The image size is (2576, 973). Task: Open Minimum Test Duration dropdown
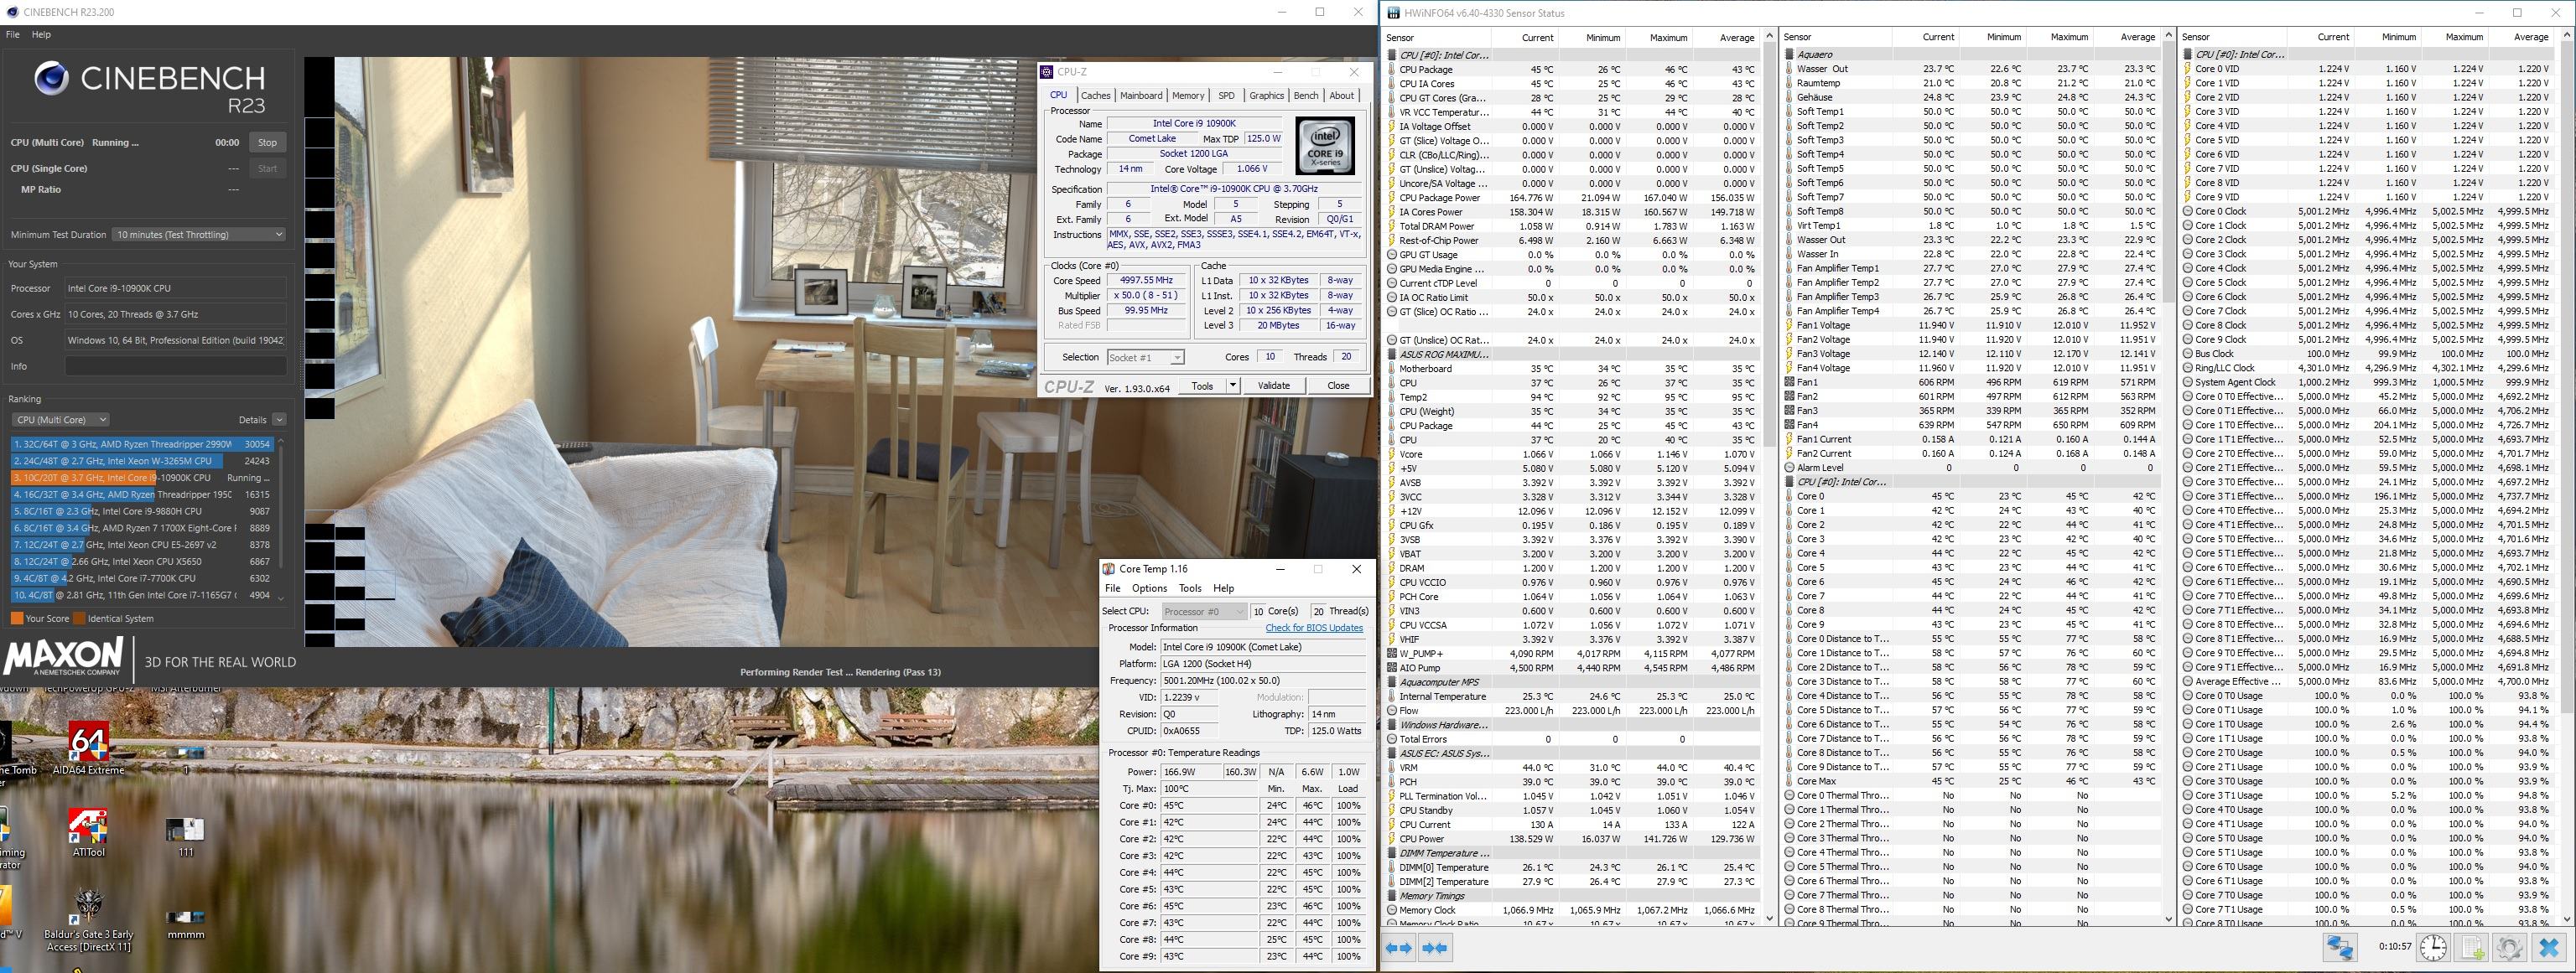pyautogui.click(x=199, y=235)
